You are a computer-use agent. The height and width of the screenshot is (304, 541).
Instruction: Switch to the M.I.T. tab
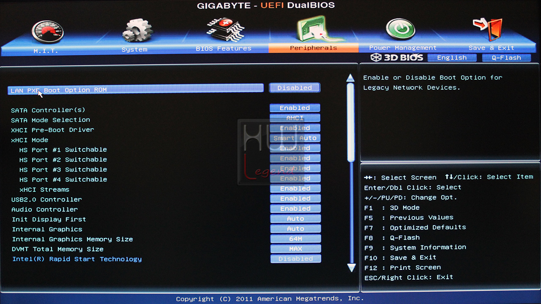pyautogui.click(x=46, y=50)
